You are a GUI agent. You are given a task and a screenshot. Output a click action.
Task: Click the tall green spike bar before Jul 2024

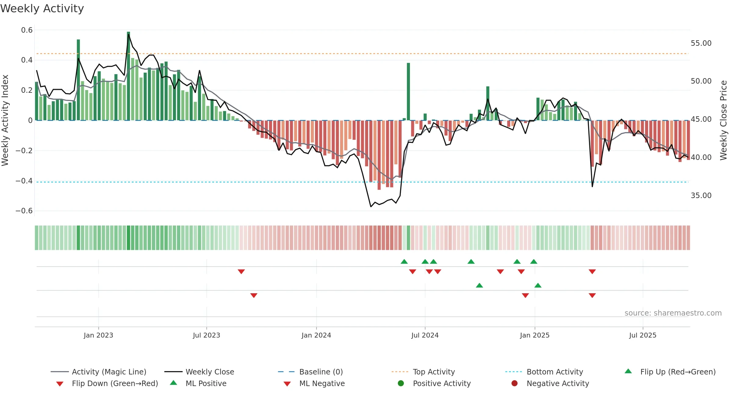click(408, 92)
